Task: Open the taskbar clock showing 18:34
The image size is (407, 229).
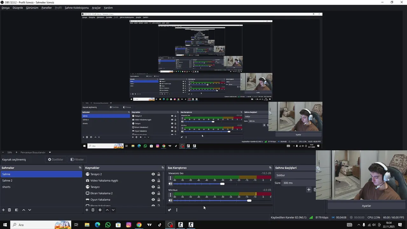Action: 389,225
